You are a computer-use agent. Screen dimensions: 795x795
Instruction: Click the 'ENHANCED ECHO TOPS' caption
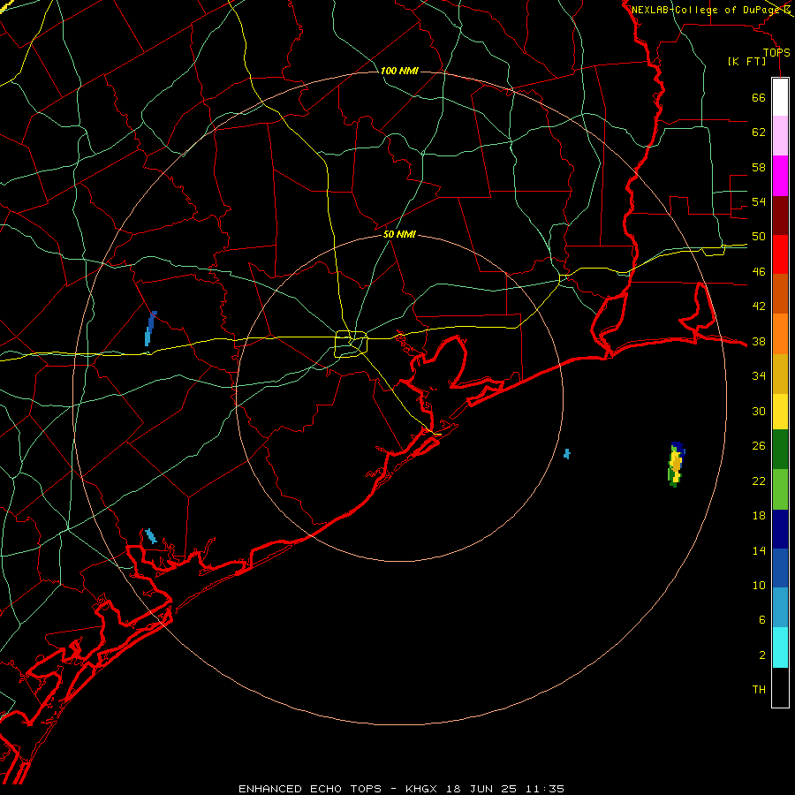tap(310, 789)
